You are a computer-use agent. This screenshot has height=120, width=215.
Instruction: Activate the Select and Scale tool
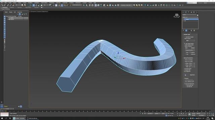[39, 5]
